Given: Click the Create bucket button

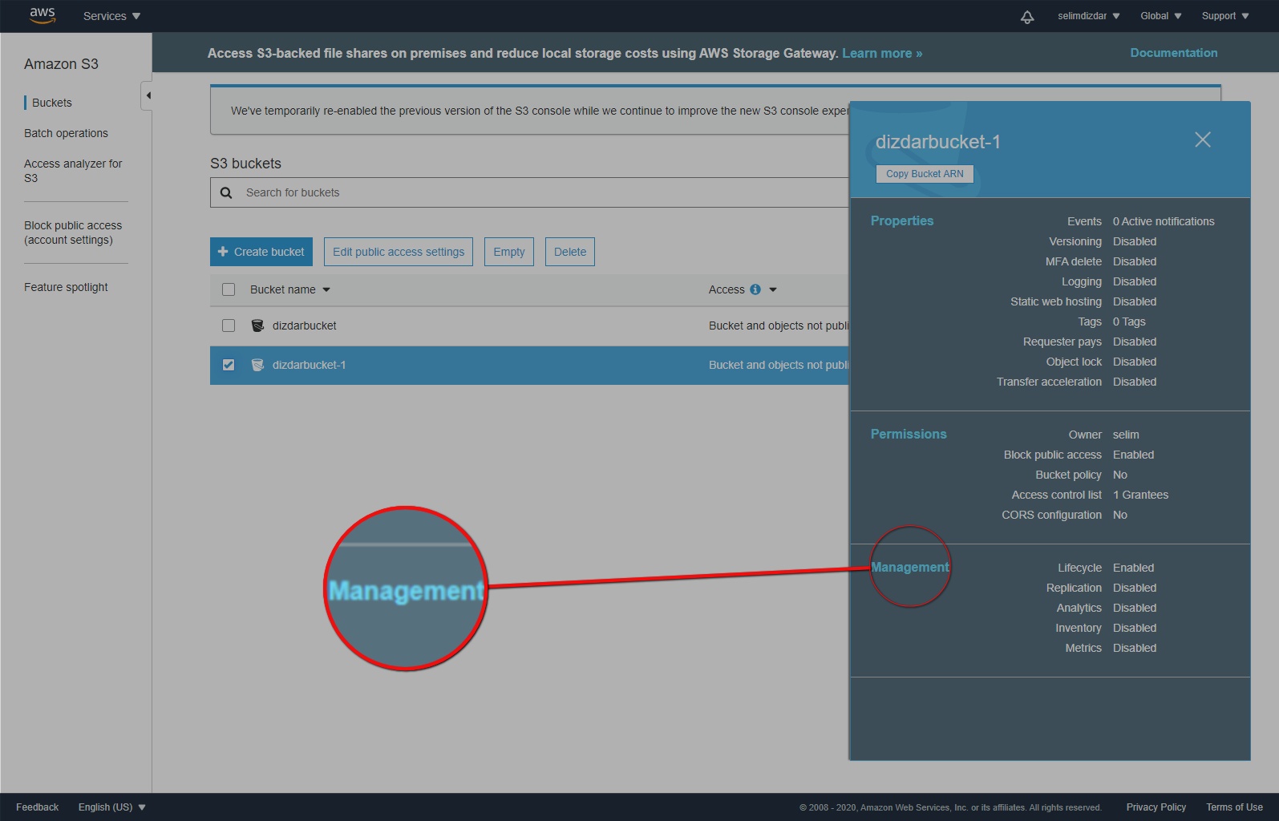Looking at the screenshot, I should (261, 252).
